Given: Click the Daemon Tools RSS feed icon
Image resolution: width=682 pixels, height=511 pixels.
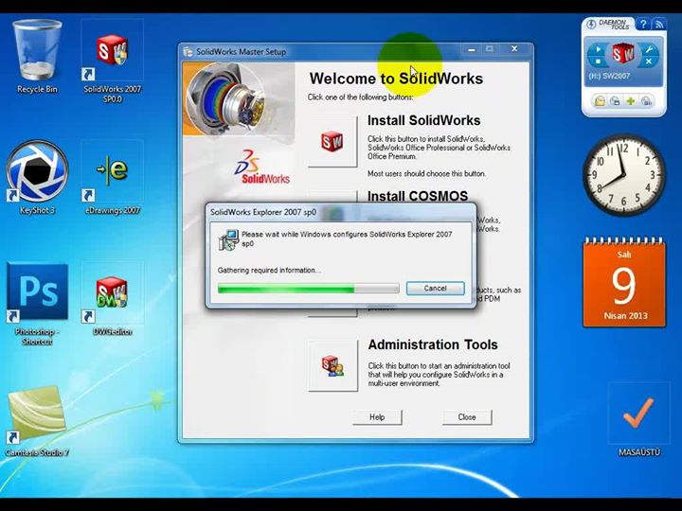Looking at the screenshot, I should pyautogui.click(x=658, y=24).
